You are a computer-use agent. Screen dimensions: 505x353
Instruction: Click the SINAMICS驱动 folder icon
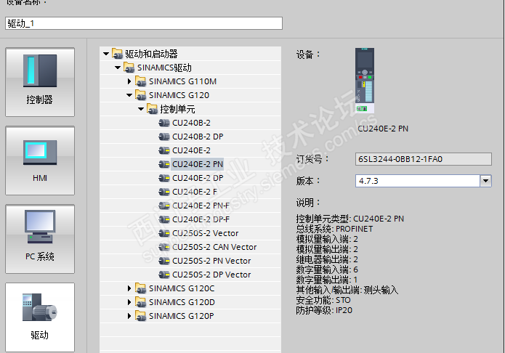(129, 68)
